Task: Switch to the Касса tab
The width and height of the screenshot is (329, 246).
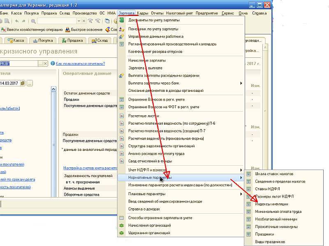Action: coord(16,40)
